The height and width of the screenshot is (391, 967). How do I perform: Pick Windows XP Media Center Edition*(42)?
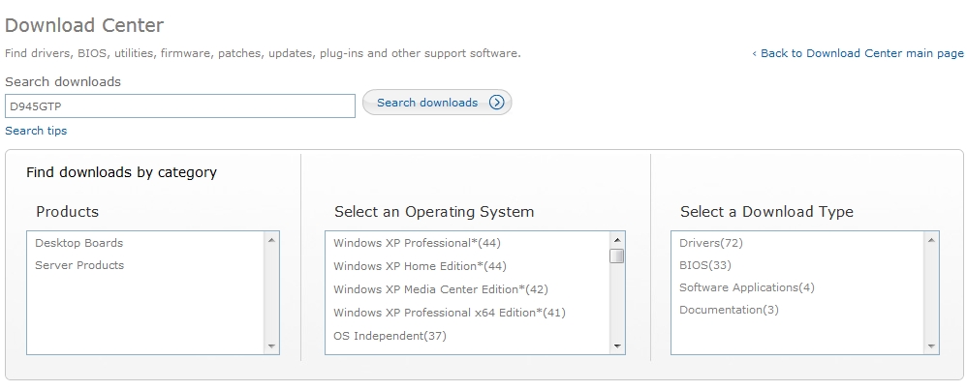[x=441, y=289]
